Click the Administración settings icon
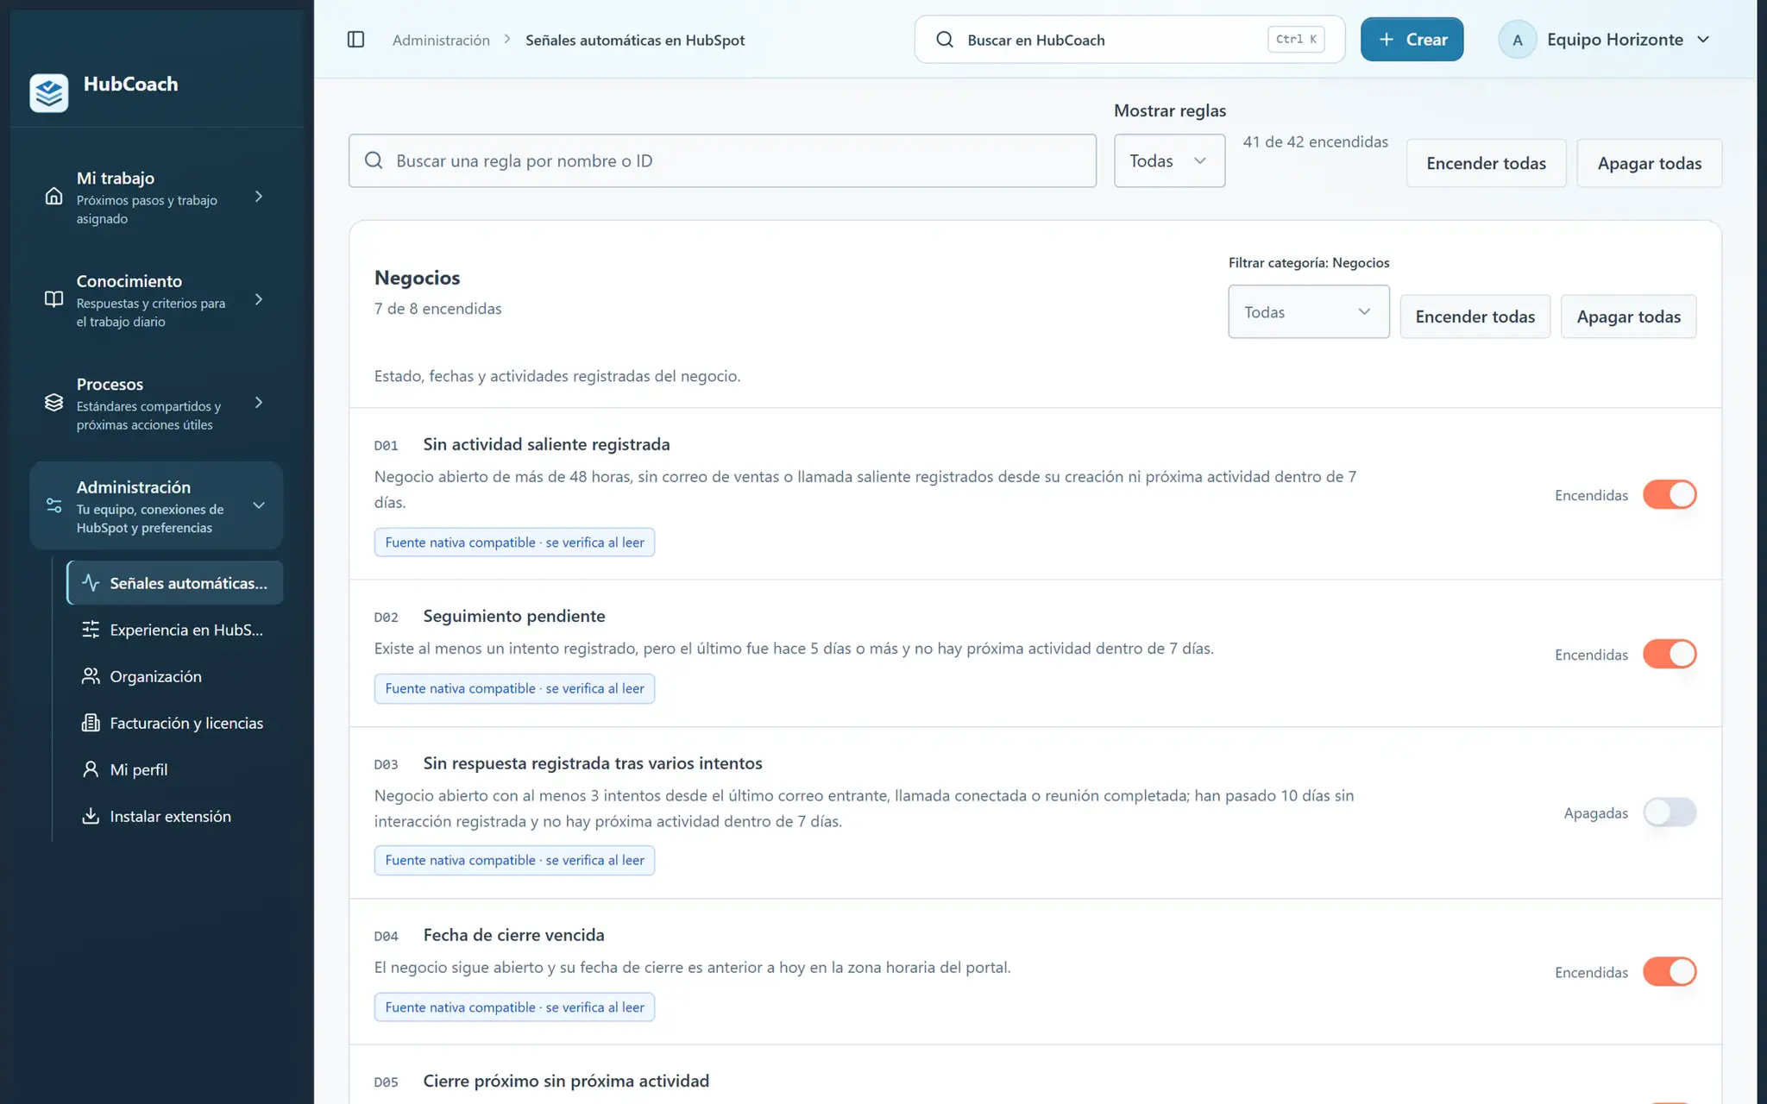Screen dimensions: 1767x1104 (53, 505)
